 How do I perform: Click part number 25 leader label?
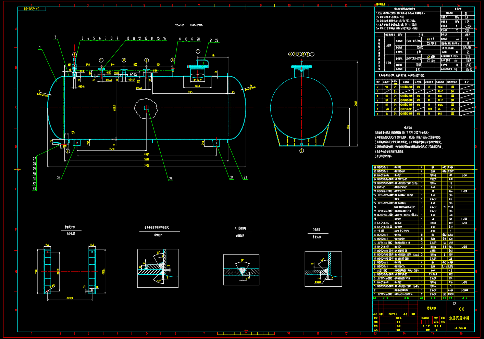pos(171,179)
